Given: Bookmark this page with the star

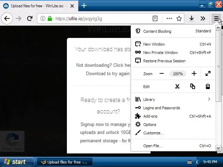Looking at the screenshot, I should [x=179, y=18].
